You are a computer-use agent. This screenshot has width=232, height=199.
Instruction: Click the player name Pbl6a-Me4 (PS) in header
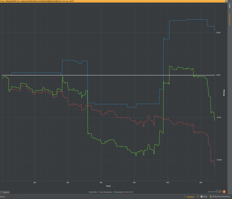pos(11,1)
